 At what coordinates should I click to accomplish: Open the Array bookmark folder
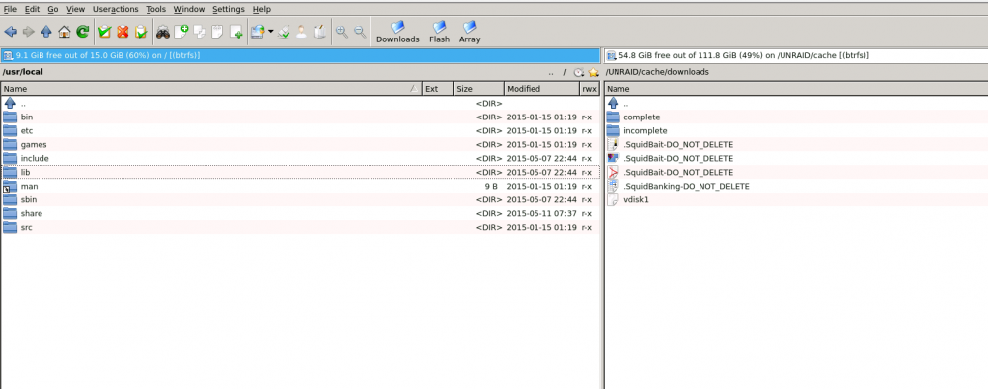(x=469, y=33)
